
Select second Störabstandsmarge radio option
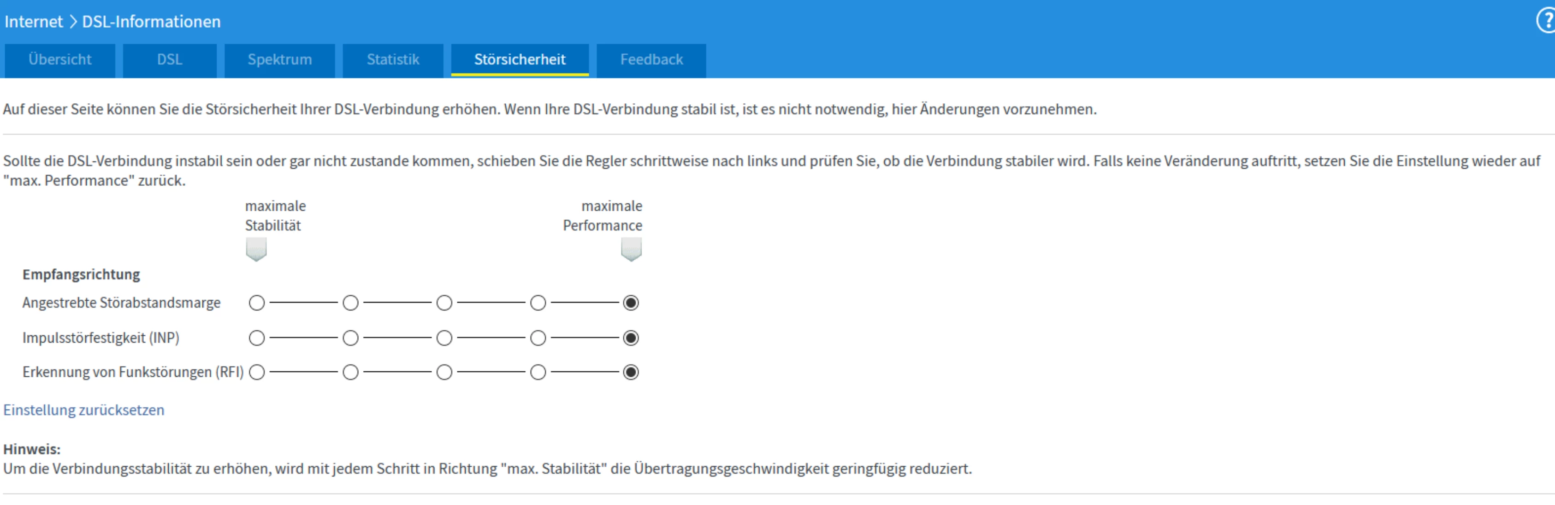tap(350, 303)
